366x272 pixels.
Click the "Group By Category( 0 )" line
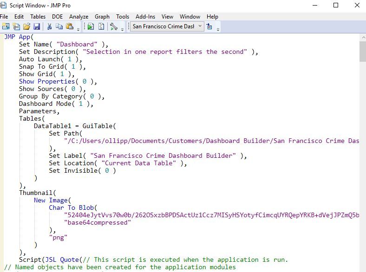[x=62, y=97]
